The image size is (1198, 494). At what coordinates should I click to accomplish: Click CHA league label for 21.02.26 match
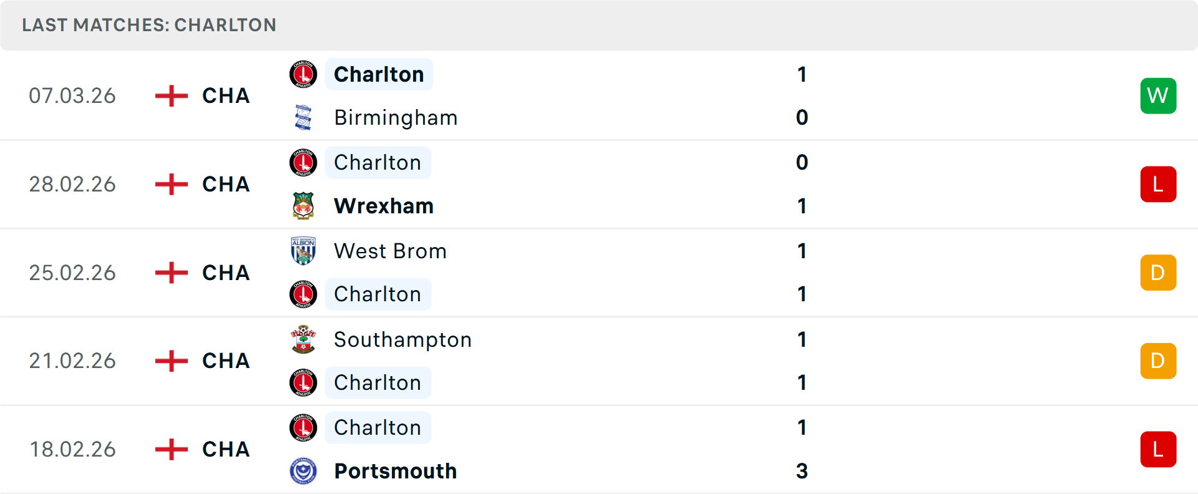[x=226, y=361]
